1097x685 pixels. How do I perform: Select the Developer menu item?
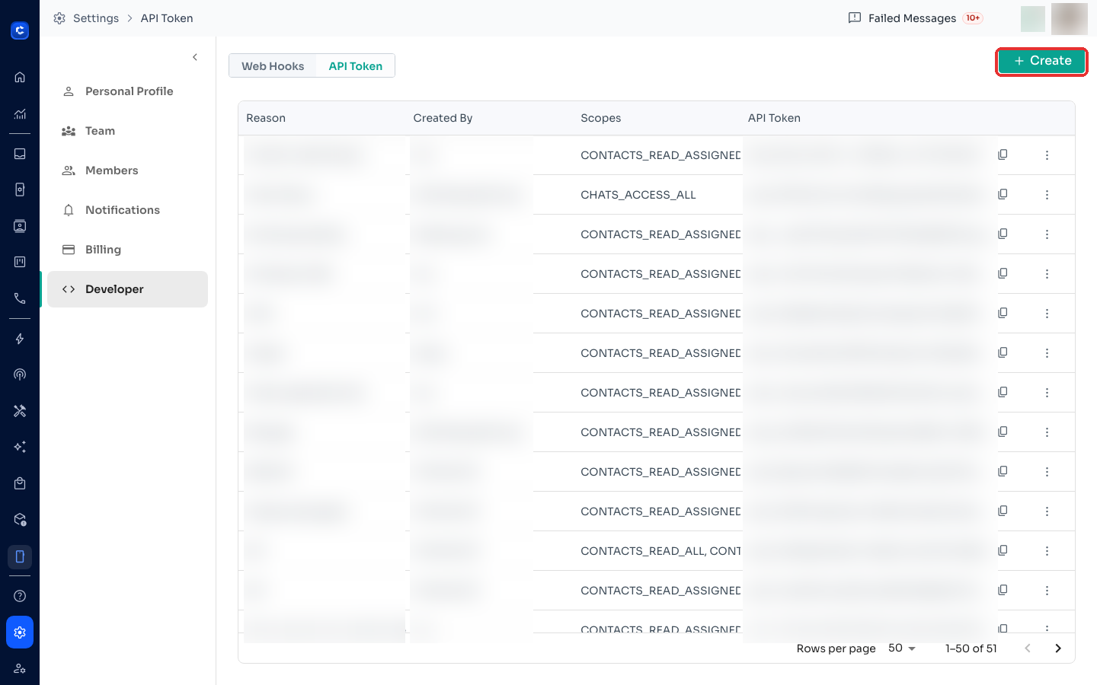[x=127, y=289]
